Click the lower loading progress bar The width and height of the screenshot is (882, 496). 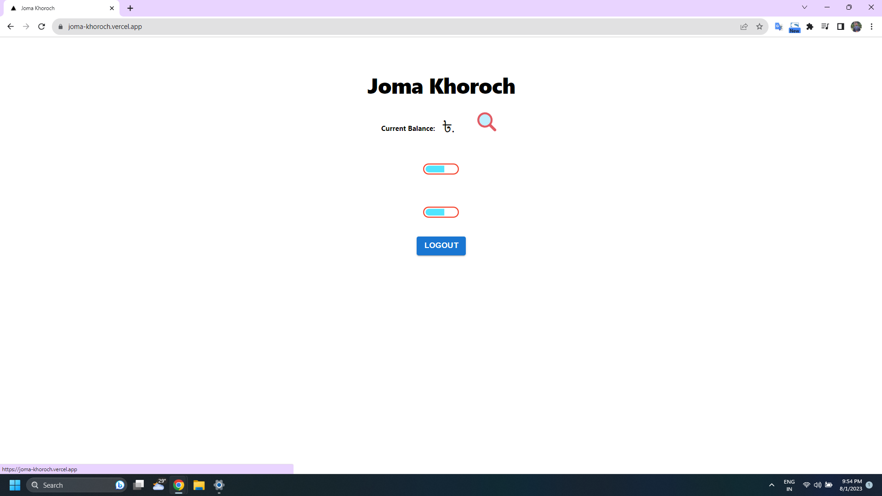[x=441, y=212]
